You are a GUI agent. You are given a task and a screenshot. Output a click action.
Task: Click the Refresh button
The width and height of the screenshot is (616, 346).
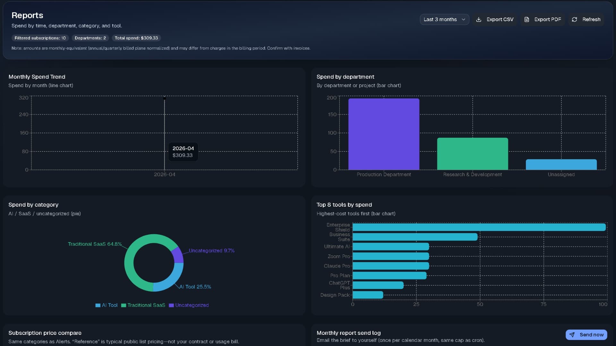point(586,19)
